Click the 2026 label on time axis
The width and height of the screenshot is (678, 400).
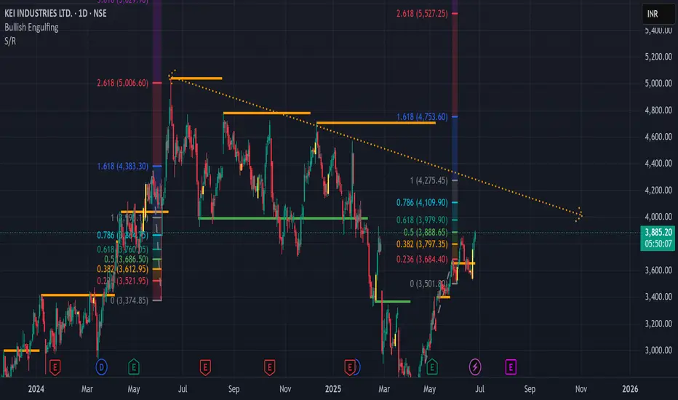point(630,389)
